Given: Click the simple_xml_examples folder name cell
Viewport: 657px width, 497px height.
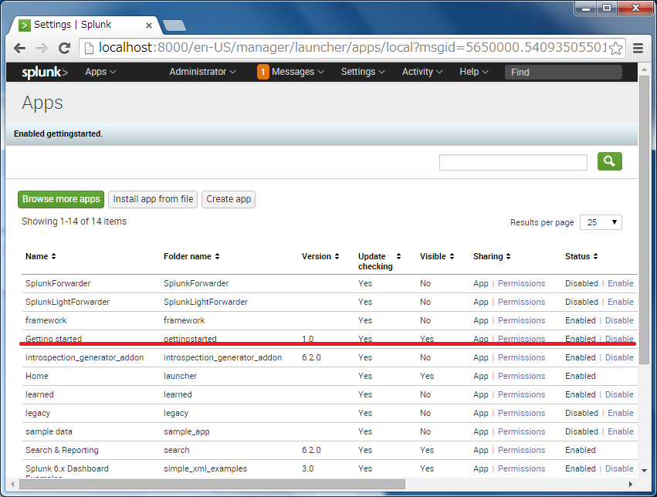Looking at the screenshot, I should (205, 469).
